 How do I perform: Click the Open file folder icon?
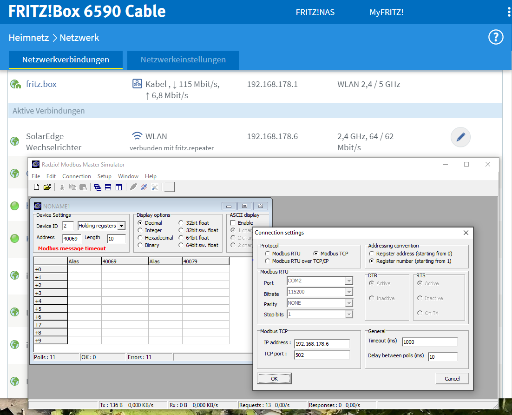coord(47,187)
